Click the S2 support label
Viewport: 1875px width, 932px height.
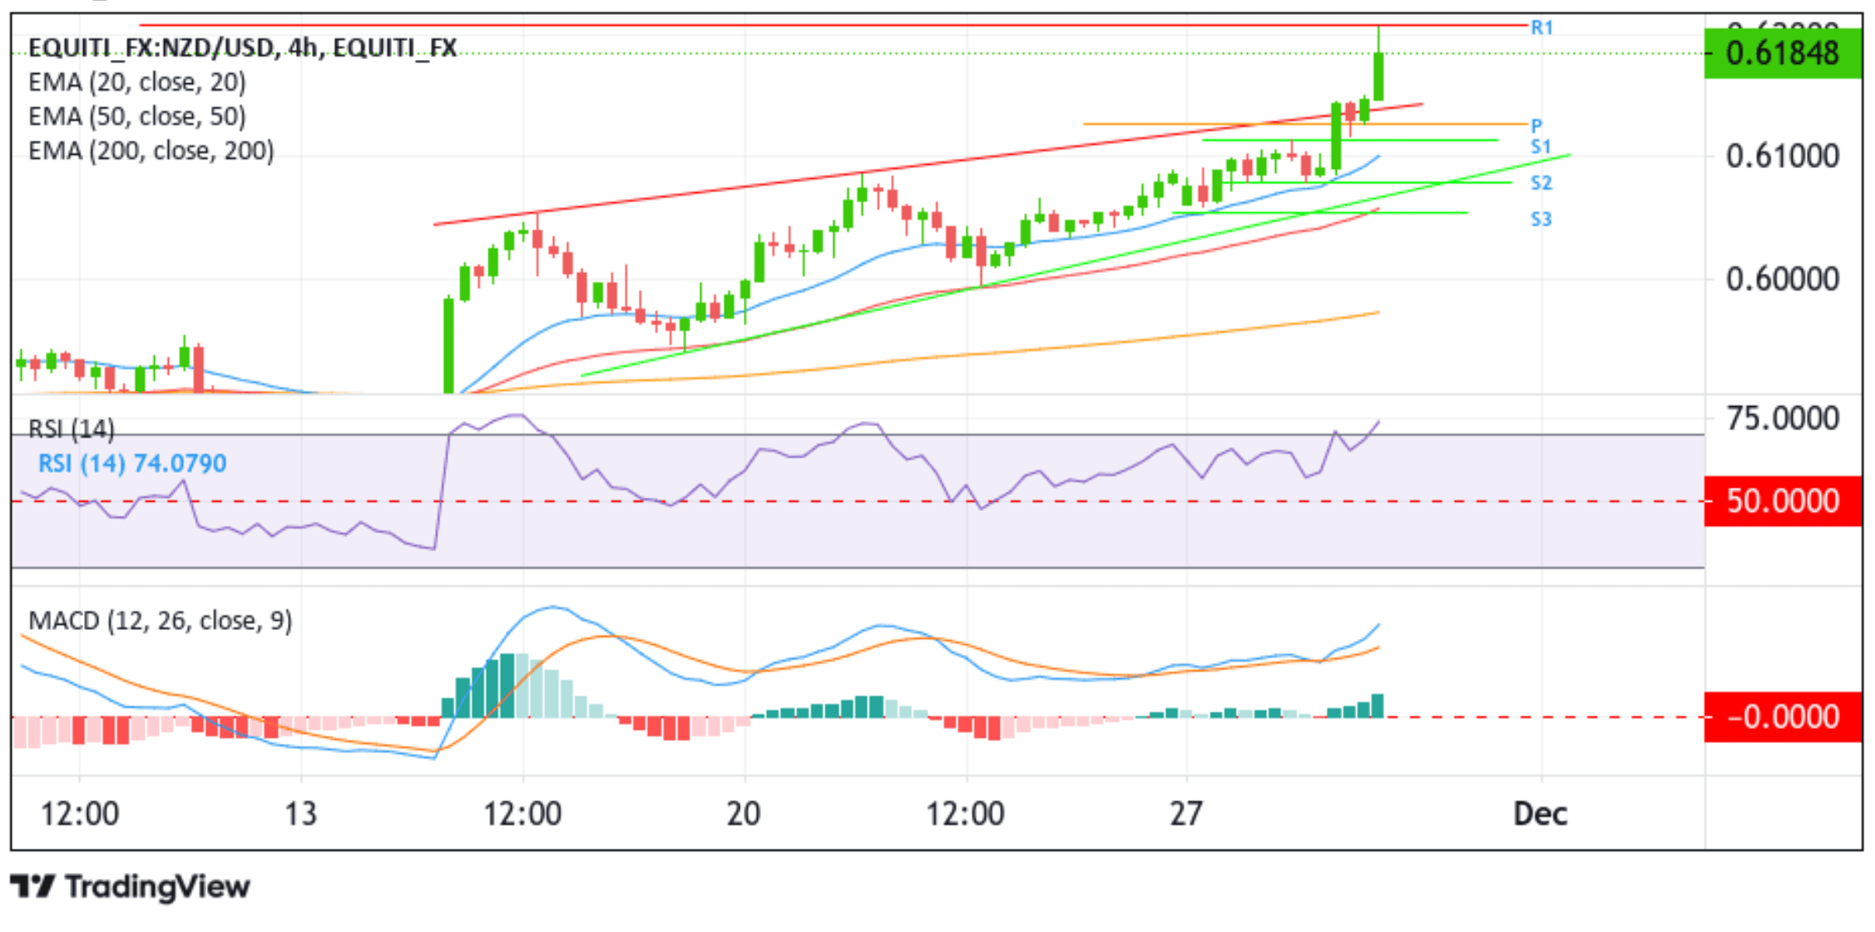coord(1541,183)
